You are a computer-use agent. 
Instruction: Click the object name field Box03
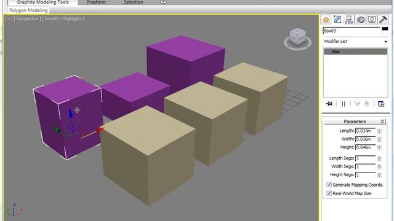coord(352,31)
